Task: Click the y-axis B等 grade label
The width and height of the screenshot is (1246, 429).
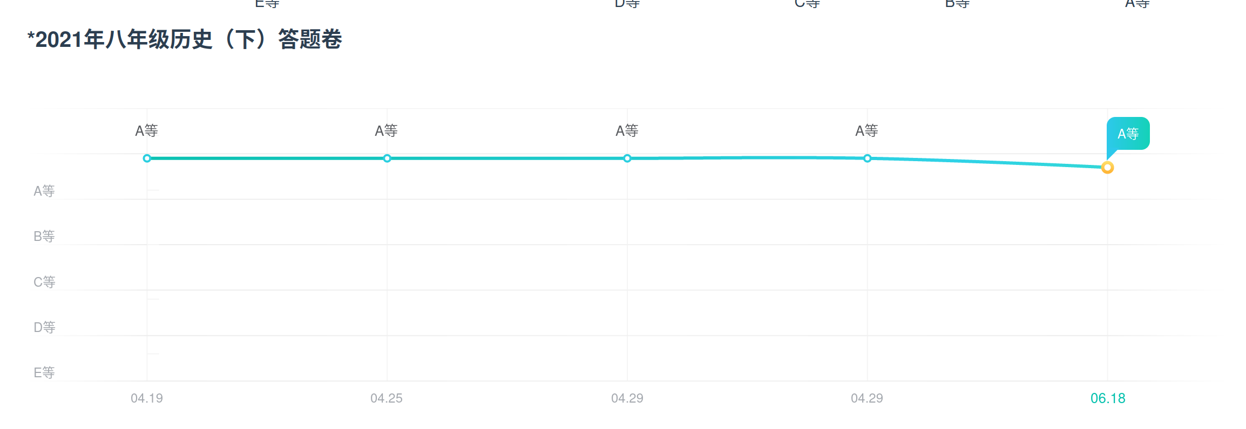Action: [x=44, y=236]
